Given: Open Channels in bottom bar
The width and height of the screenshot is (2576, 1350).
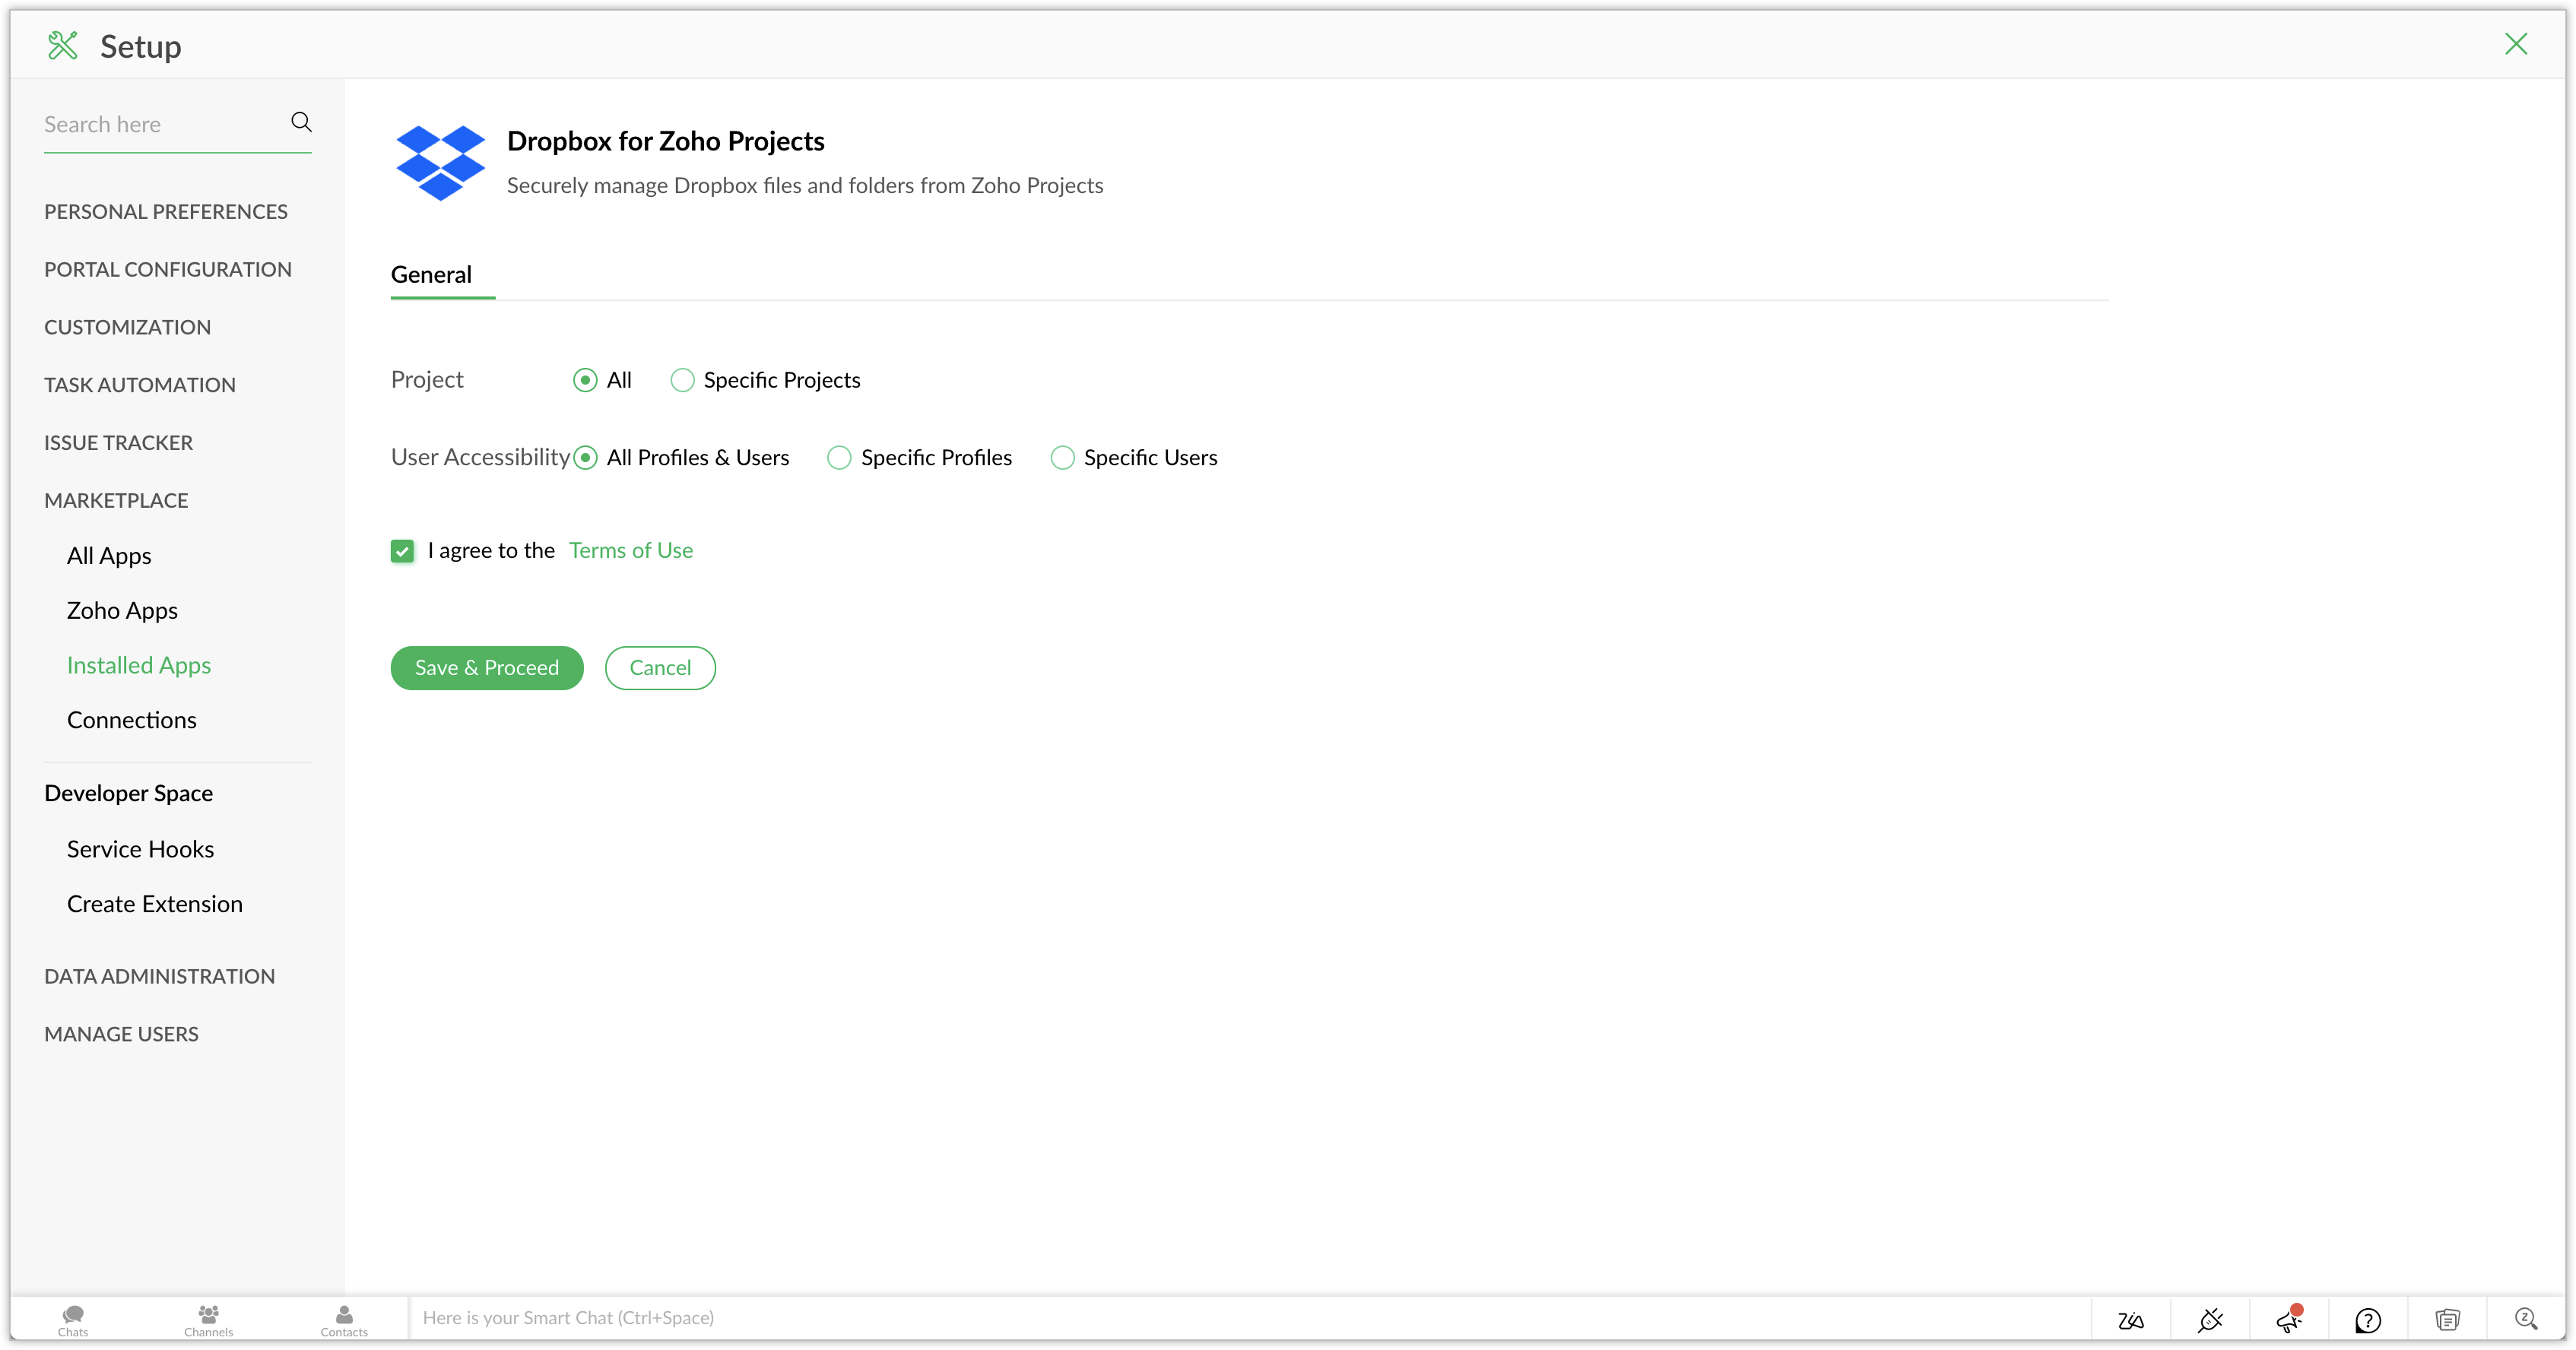Looking at the screenshot, I should (x=208, y=1320).
